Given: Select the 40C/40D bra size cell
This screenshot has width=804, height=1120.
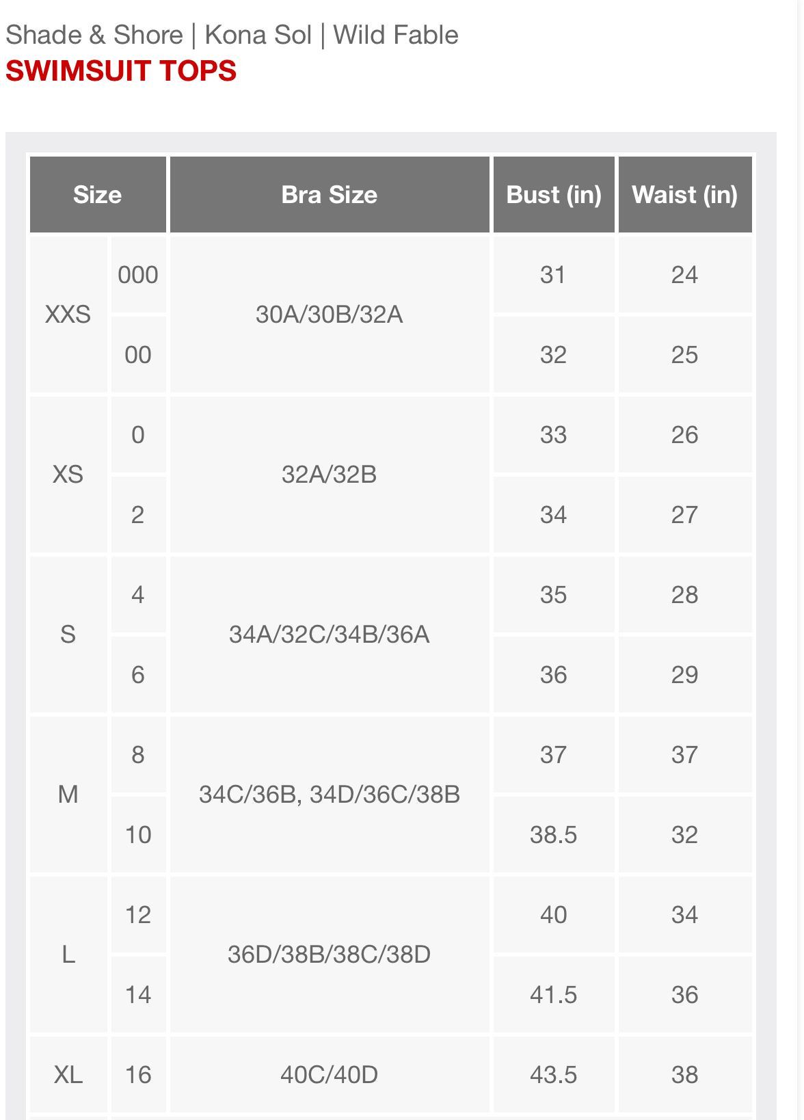Looking at the screenshot, I should coord(330,1075).
